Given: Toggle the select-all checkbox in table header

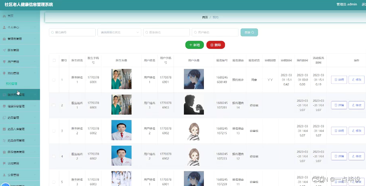Looking at the screenshot, I should point(54,60).
